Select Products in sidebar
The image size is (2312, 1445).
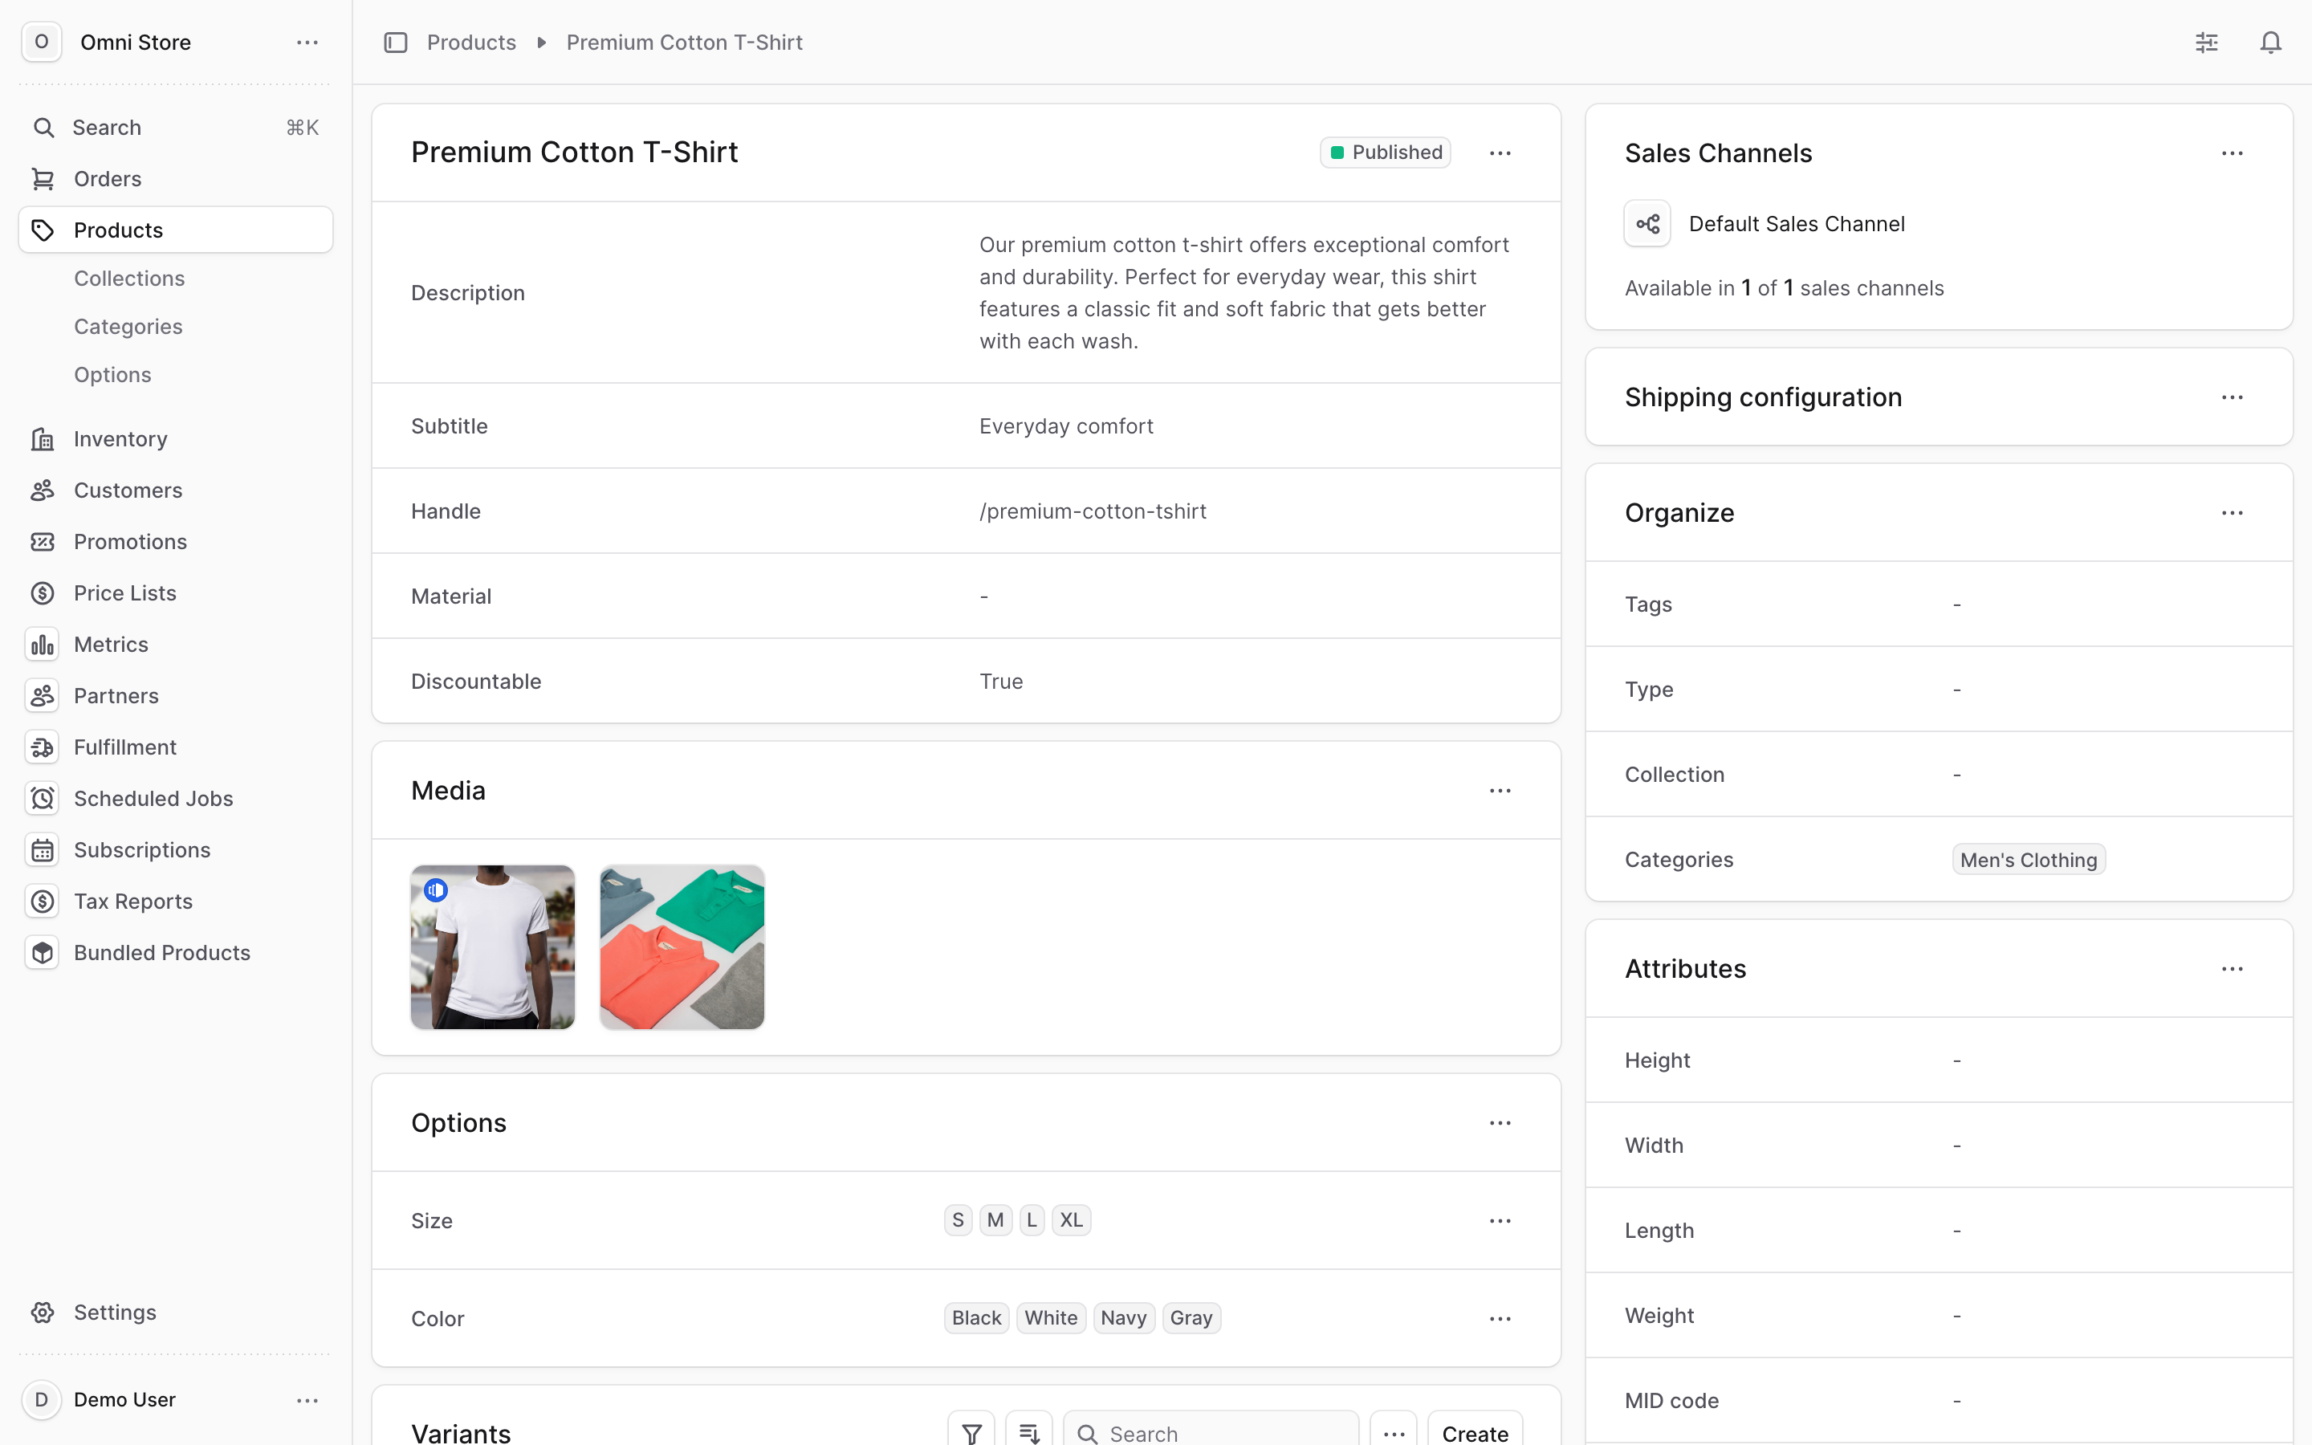click(176, 230)
